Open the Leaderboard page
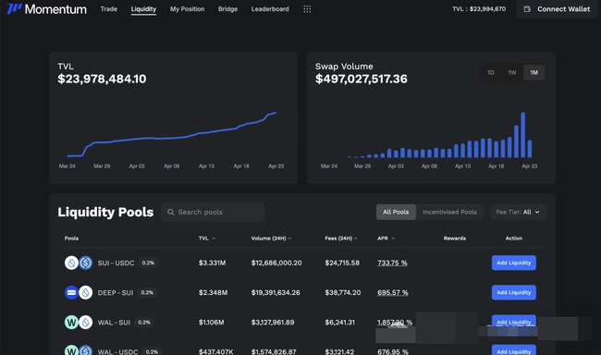601x355 pixels. coord(270,9)
